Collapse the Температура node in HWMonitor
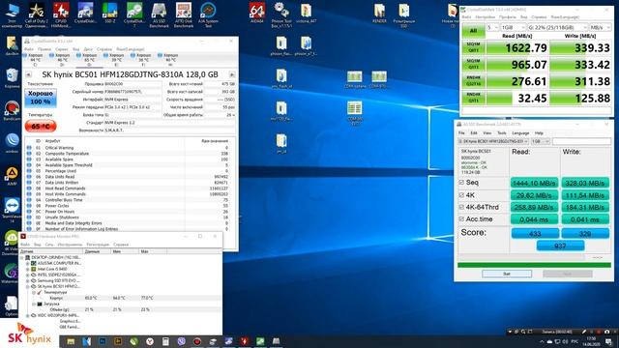This screenshot has height=348, width=619. click(34, 292)
